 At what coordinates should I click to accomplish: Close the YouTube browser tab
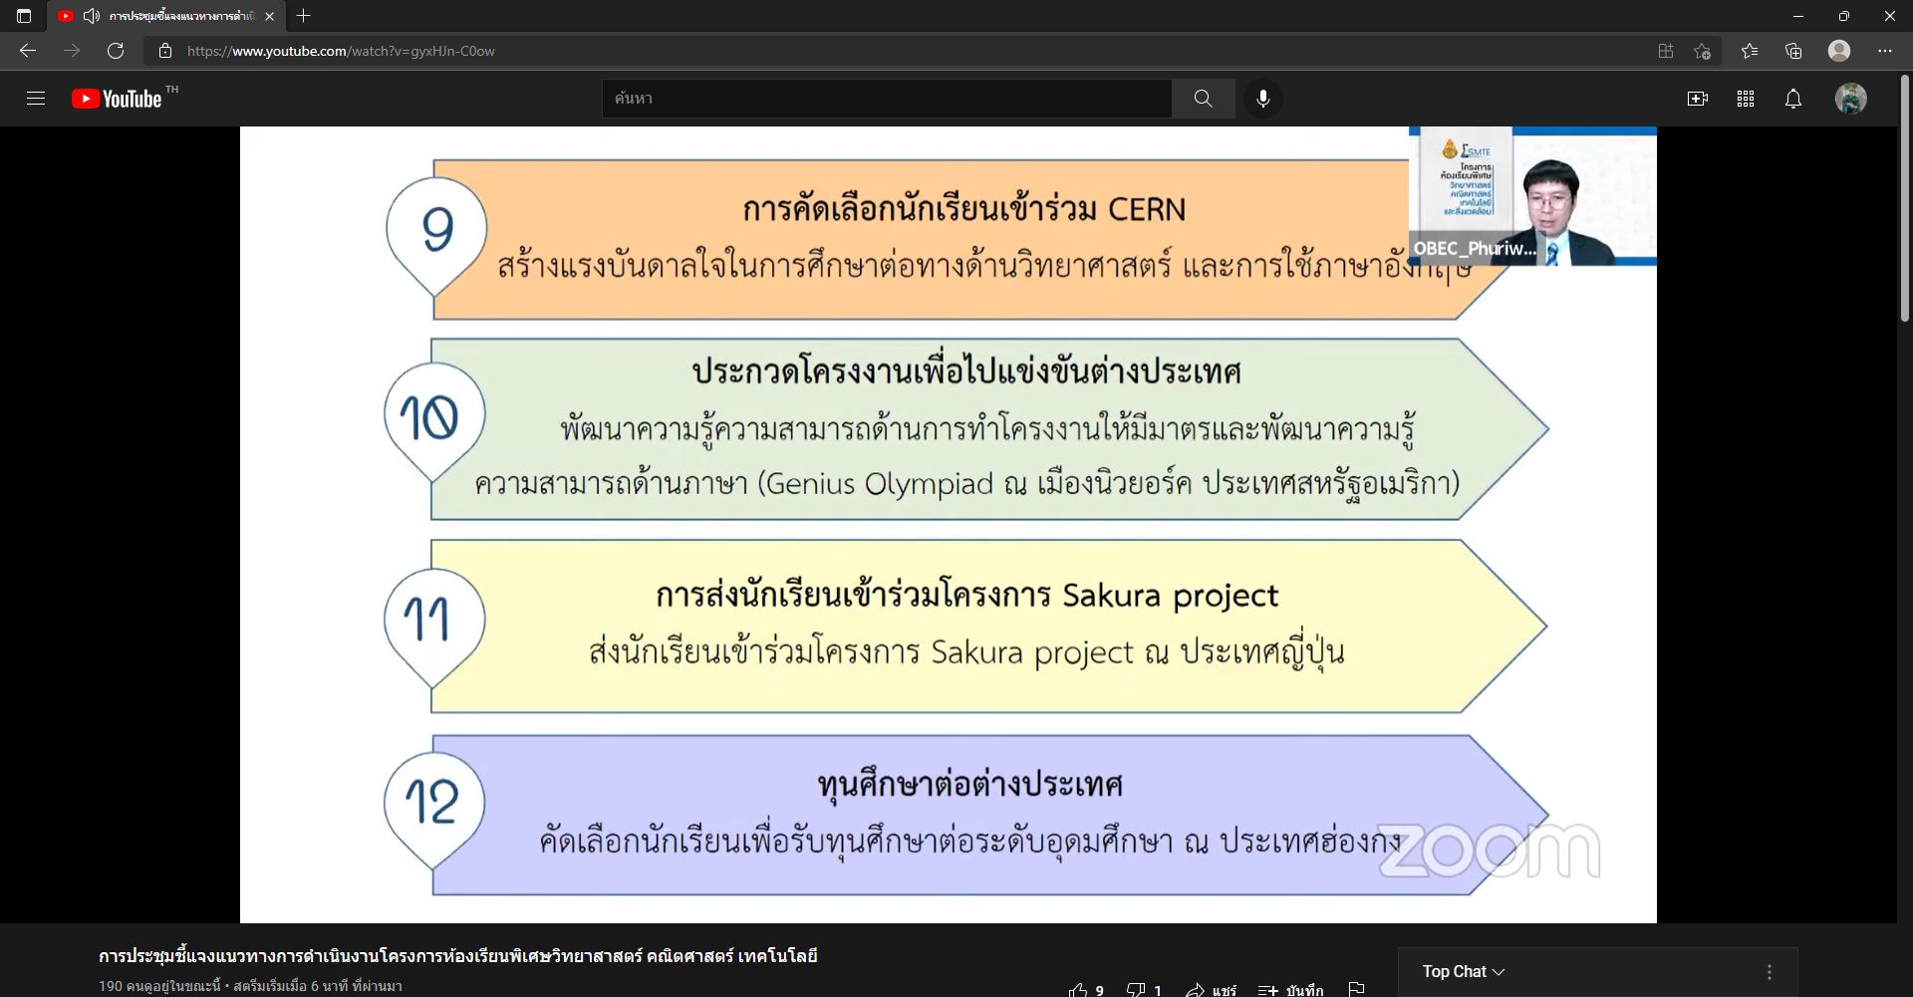269,16
